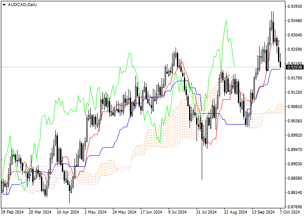Image resolution: width=305 pixels, height=217 pixels.
Task: Click the 22 Aug 2024 date label
Action: (x=235, y=212)
